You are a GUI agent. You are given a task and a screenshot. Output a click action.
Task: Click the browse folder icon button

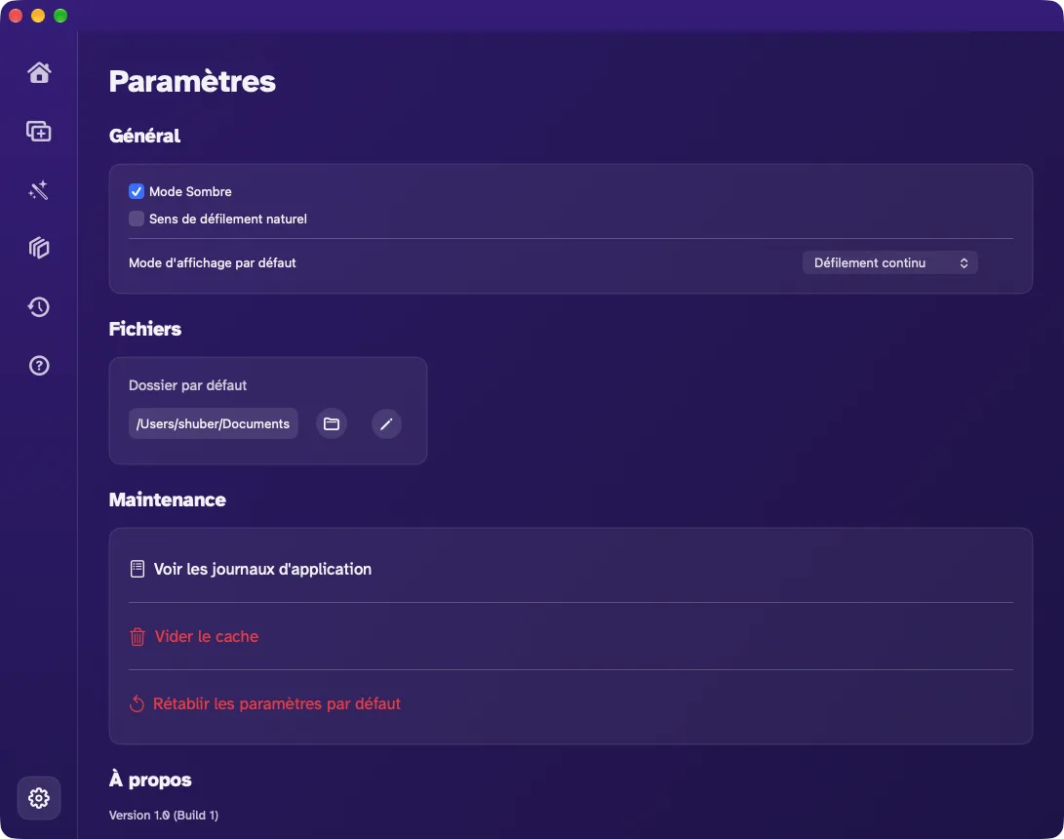point(332,423)
